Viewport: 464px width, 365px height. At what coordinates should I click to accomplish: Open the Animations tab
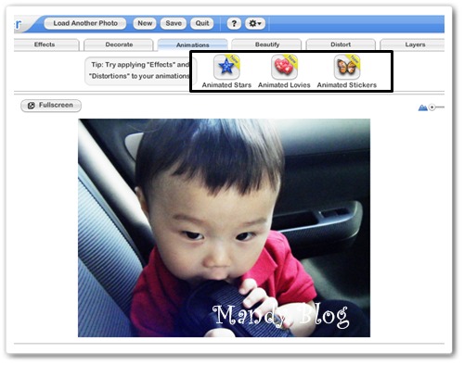coord(193,44)
